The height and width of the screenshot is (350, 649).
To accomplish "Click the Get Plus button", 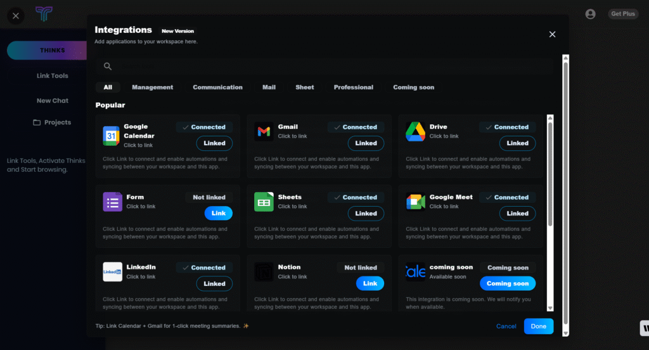I will tap(623, 14).
